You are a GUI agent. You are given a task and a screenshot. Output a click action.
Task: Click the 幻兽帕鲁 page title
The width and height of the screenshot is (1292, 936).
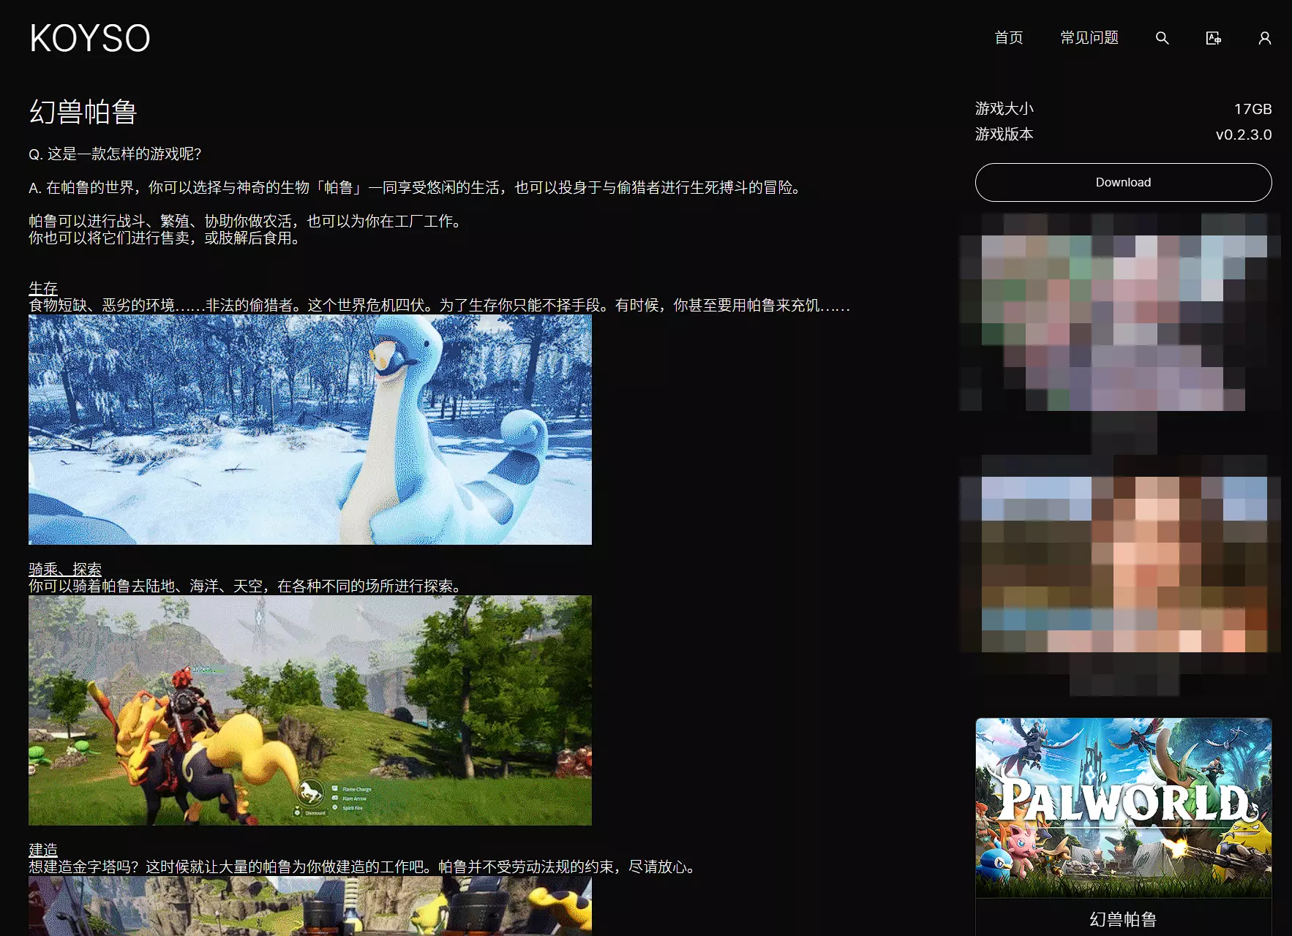[x=83, y=112]
